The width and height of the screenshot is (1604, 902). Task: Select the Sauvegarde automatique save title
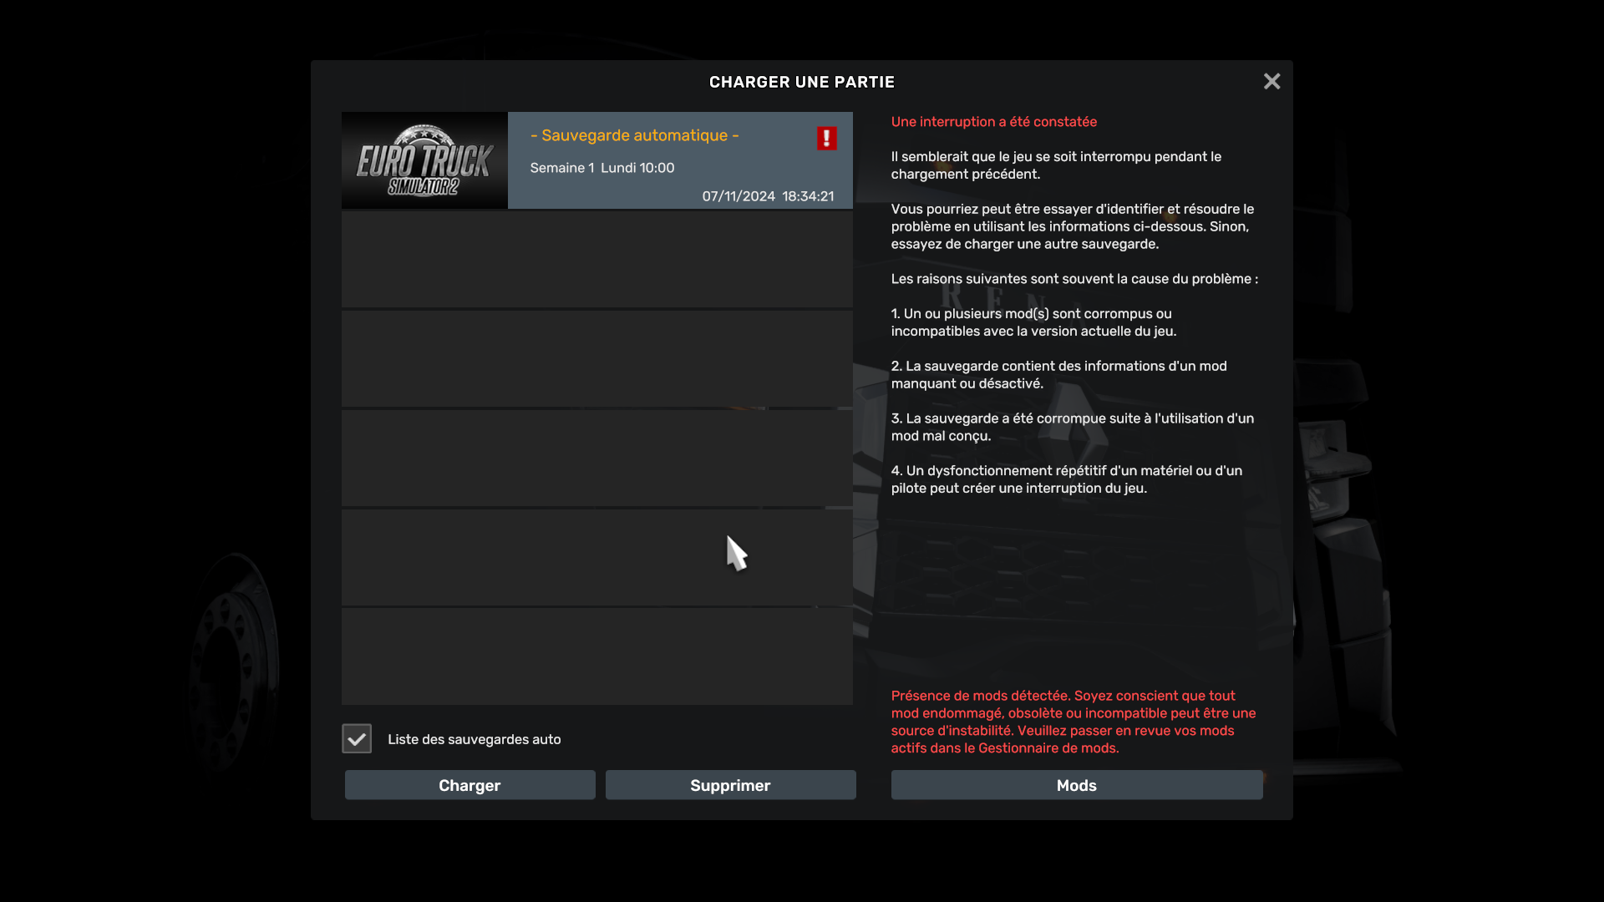[x=634, y=135]
